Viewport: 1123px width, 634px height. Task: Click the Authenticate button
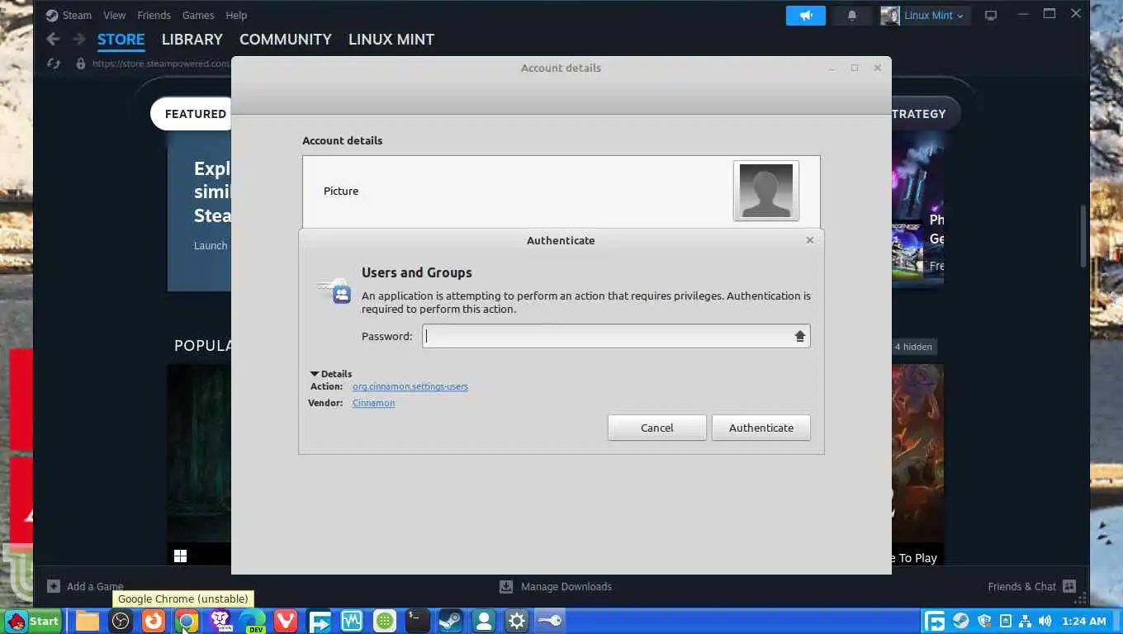761,428
